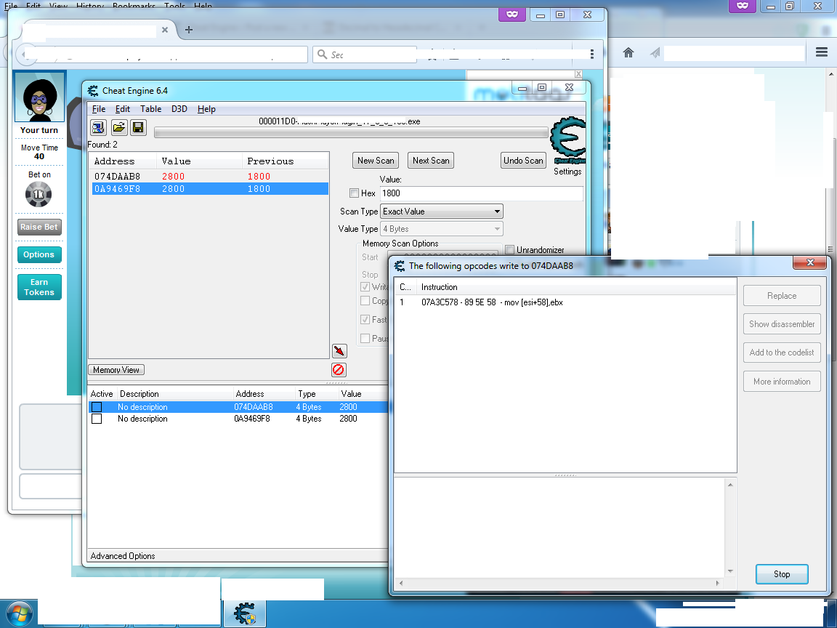The height and width of the screenshot is (628, 837).
Task: Click the open folder icon in the toolbar
Action: (118, 128)
